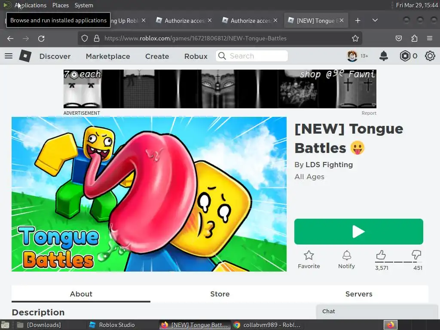Open the System menu in top panel
440x330 pixels.
84,5
